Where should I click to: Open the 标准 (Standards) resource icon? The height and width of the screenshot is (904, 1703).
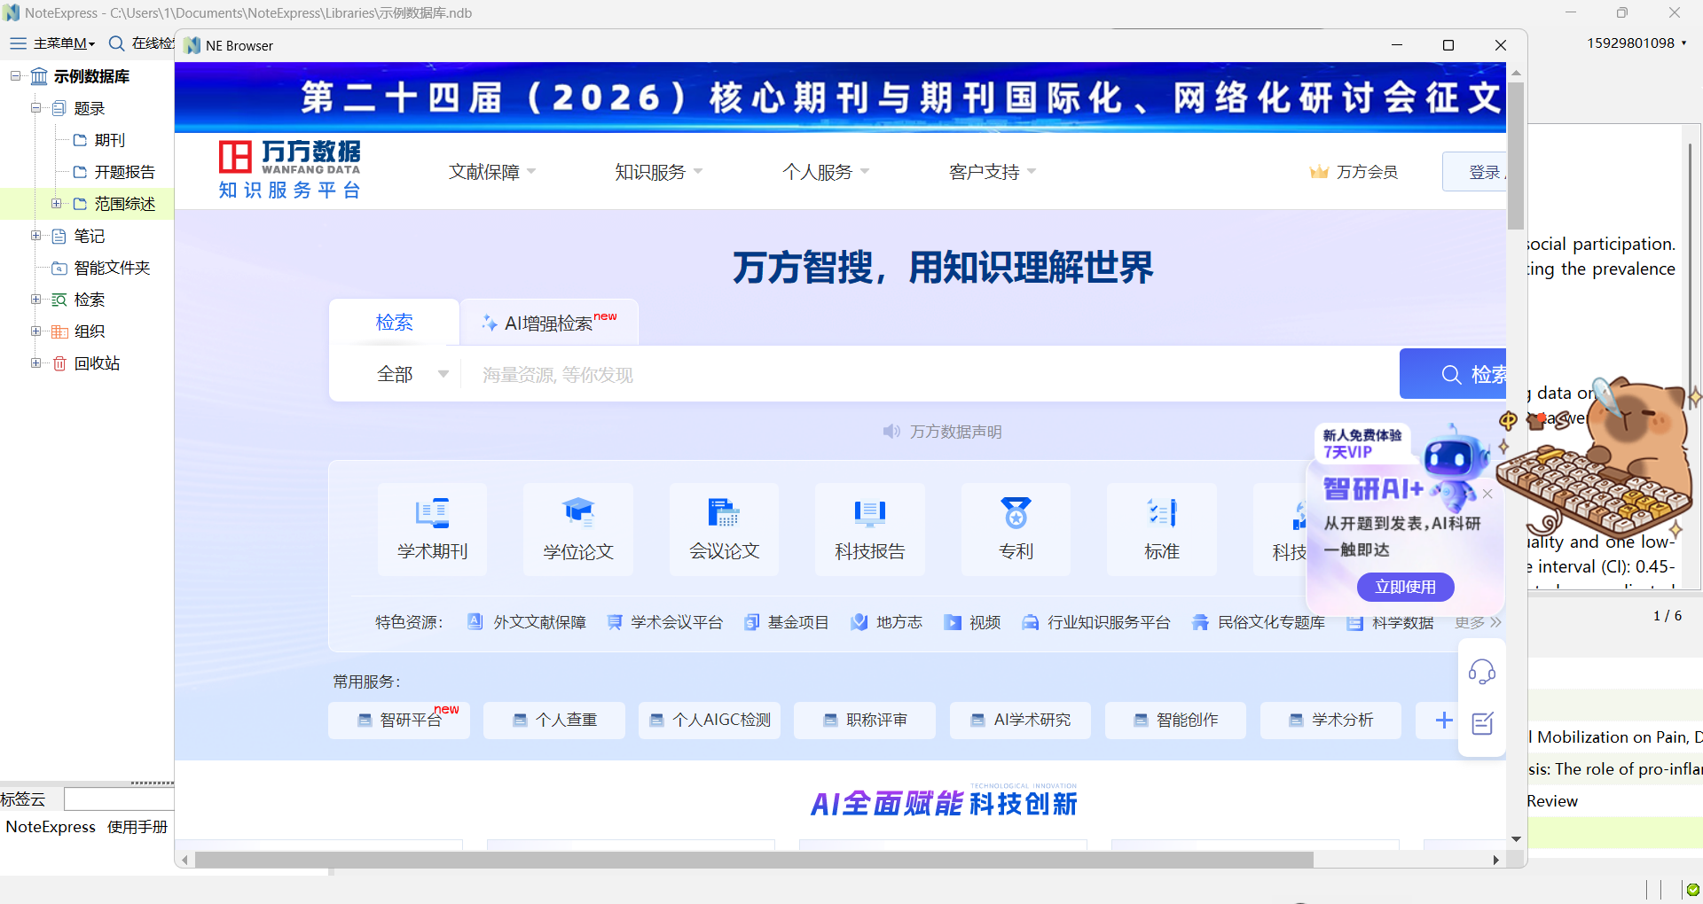1161,527
